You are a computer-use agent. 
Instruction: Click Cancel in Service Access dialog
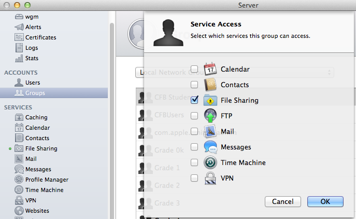(x=282, y=201)
